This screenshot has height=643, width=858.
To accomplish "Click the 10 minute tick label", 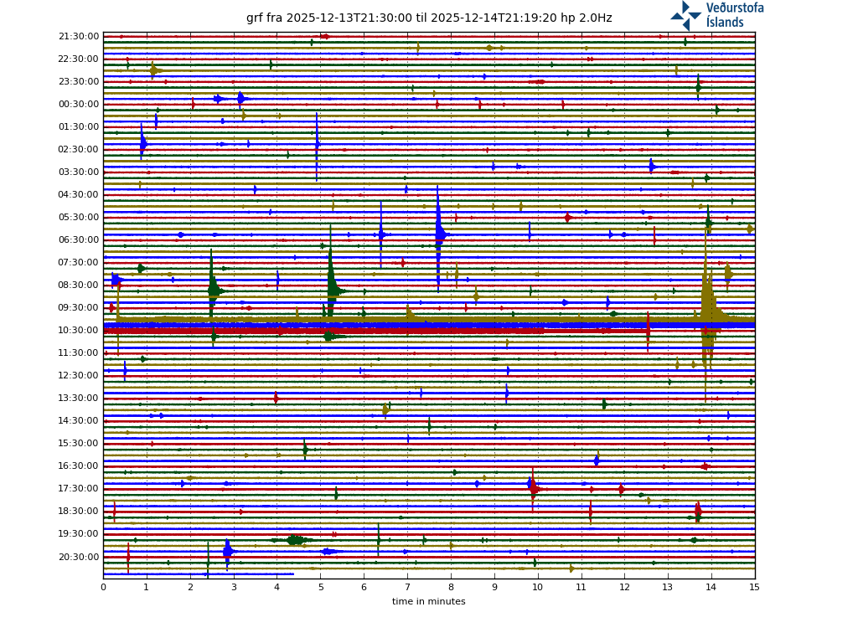I will pos(537,587).
